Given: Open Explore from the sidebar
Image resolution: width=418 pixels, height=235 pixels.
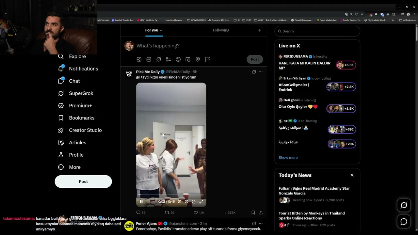Looking at the screenshot, I should 72,56.
